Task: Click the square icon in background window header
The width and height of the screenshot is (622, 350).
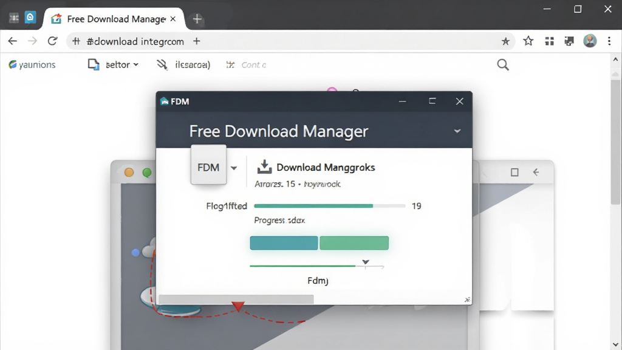Action: point(514,172)
